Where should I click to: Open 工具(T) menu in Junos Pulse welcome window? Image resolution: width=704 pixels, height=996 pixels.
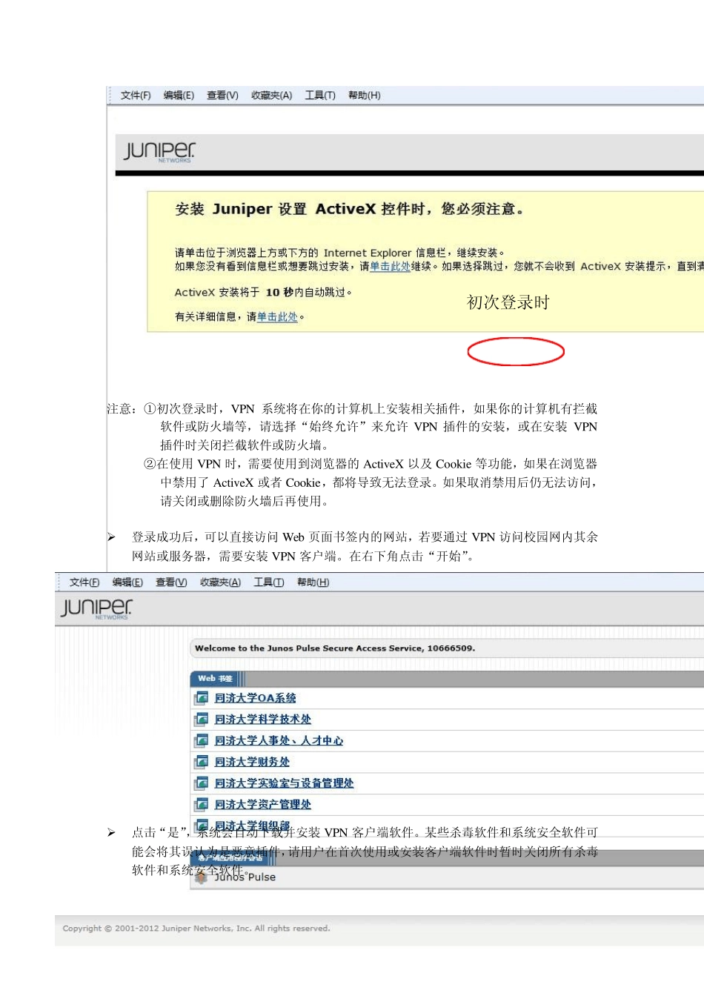(269, 582)
